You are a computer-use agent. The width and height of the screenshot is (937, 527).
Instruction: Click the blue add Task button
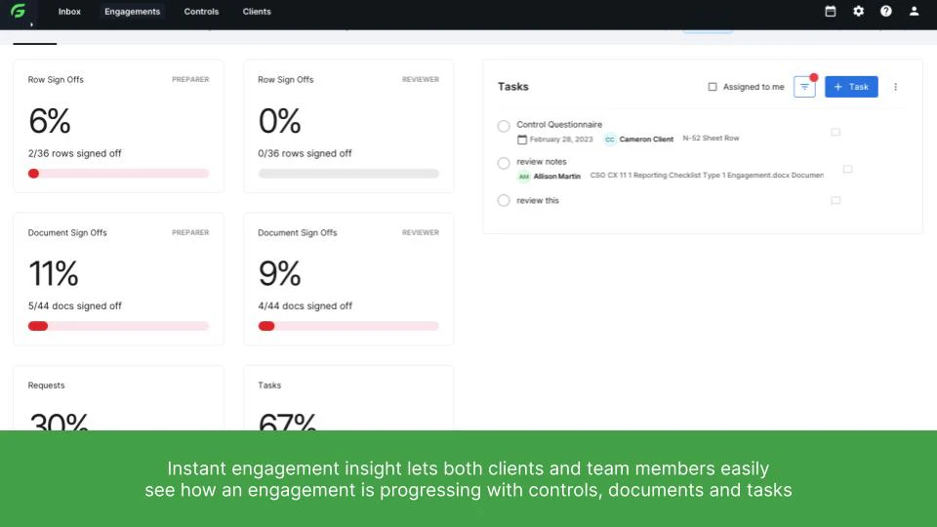point(851,87)
